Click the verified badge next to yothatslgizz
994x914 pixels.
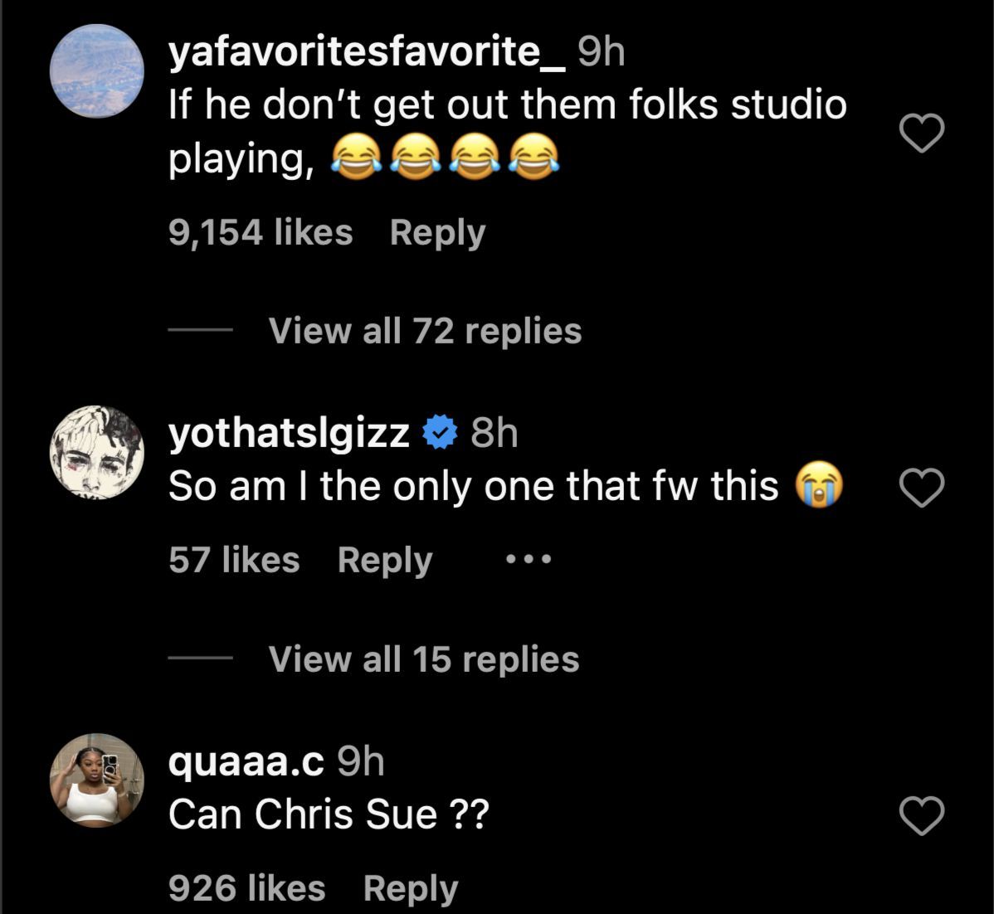pyautogui.click(x=440, y=433)
